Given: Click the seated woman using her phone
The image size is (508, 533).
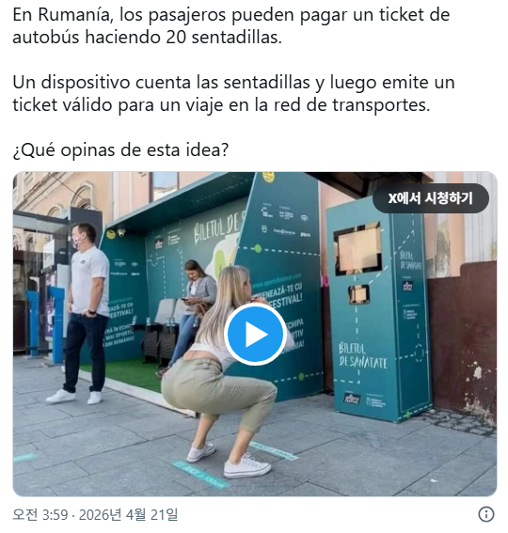Looking at the screenshot, I should (191, 306).
